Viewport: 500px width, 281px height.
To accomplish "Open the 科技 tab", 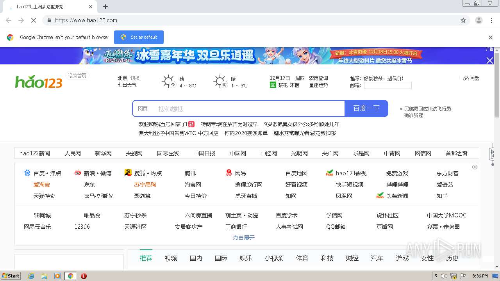I will coord(327,258).
